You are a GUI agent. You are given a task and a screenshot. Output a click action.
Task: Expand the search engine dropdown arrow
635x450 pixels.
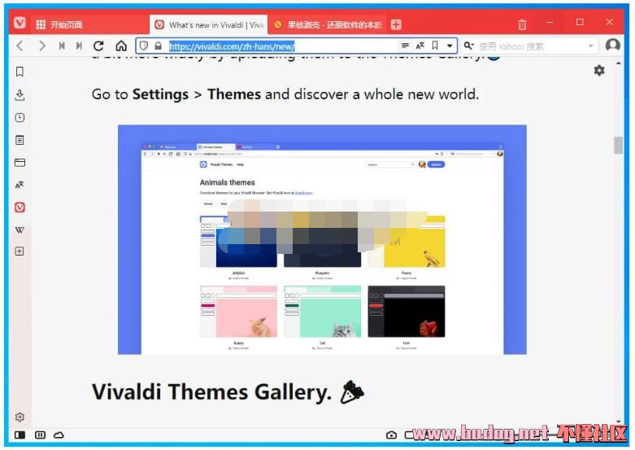point(591,46)
